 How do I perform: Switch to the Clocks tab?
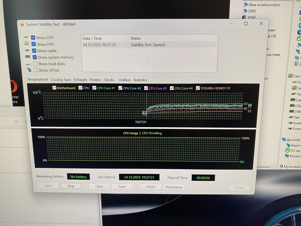[109, 80]
